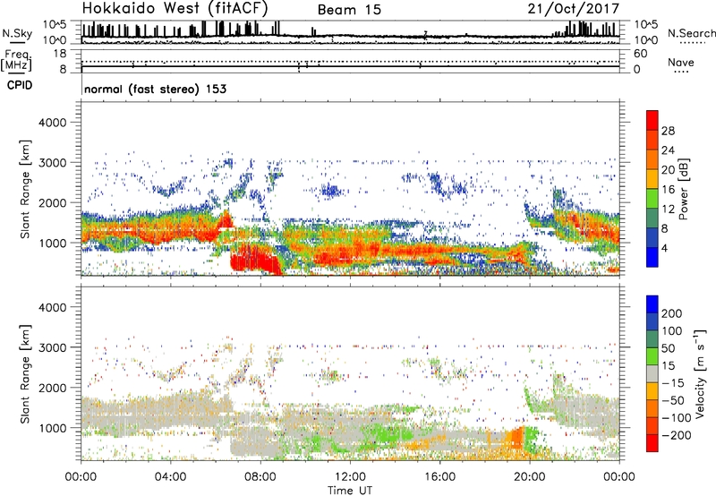The width and height of the screenshot is (716, 496).
Task: Click the 'N.Search' legend label
Action: [x=691, y=33]
